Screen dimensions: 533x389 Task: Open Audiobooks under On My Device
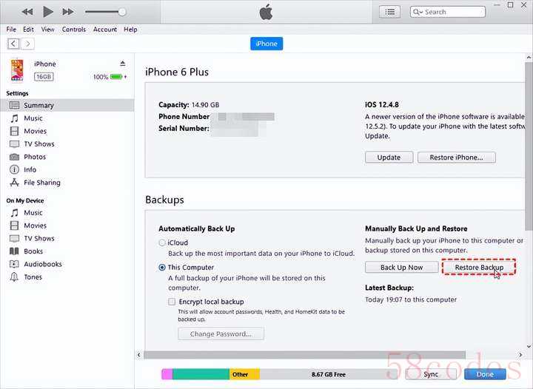[x=42, y=264]
